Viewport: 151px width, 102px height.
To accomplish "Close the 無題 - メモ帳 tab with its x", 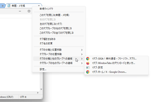I will coord(39,5).
